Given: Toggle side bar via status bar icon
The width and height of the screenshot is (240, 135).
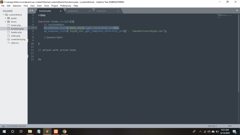Looking at the screenshot, I should pos(3,126).
